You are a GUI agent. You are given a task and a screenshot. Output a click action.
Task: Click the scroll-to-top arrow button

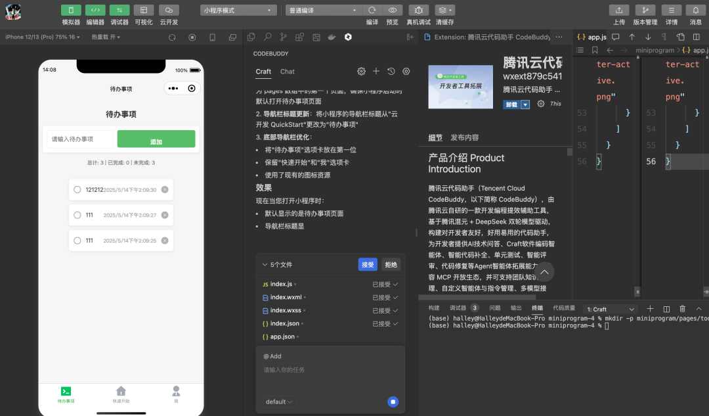pos(544,272)
